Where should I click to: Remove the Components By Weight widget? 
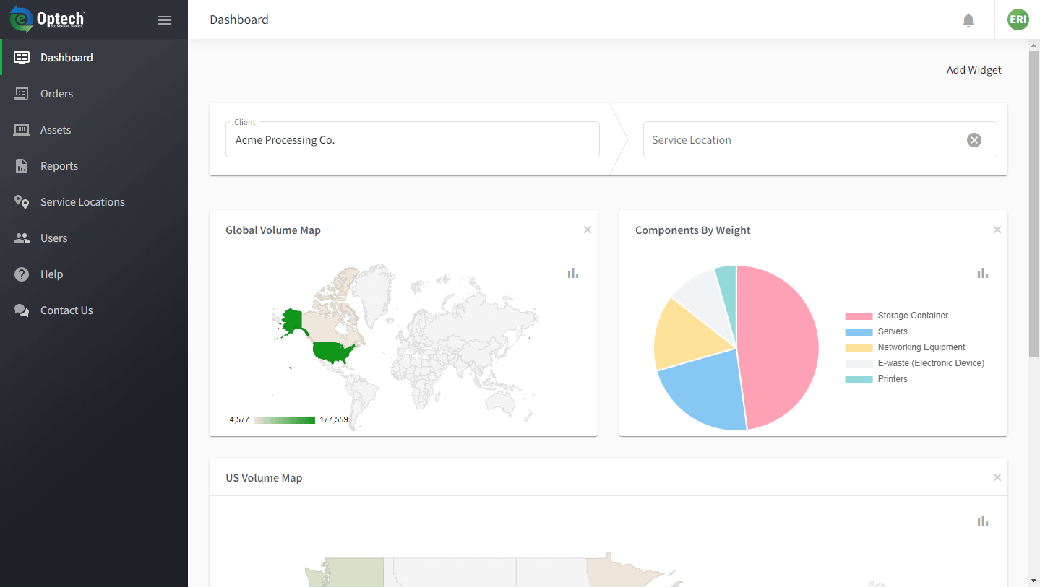tap(997, 230)
